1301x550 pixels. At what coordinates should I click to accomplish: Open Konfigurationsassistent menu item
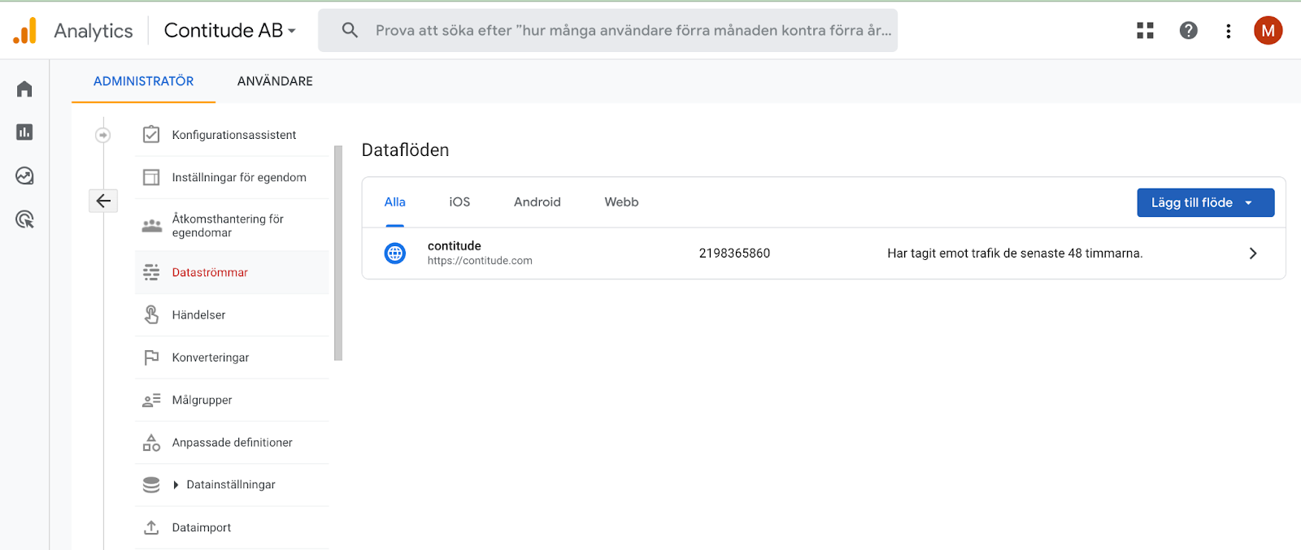[x=232, y=135]
